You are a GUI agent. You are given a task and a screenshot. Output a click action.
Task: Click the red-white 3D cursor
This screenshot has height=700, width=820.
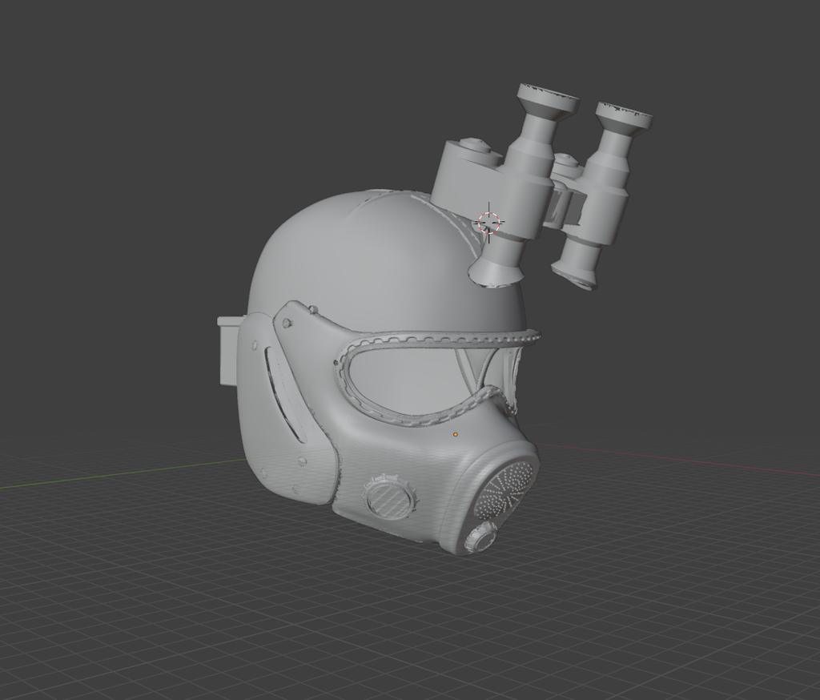[x=489, y=223]
